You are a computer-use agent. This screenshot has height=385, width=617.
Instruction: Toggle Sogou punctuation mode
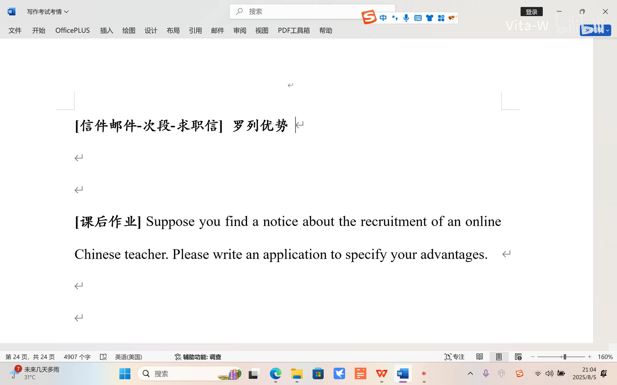pos(395,18)
